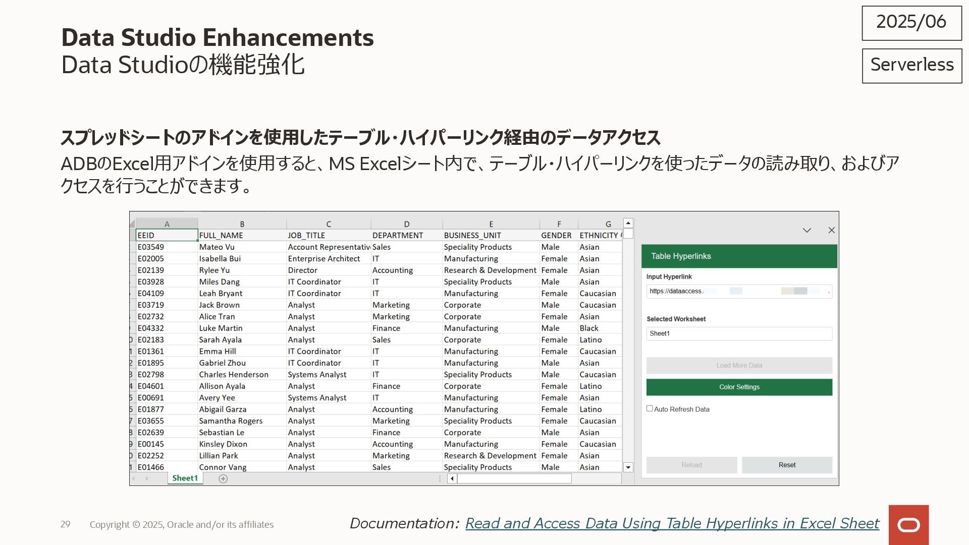This screenshot has width=969, height=545.
Task: Select the Isabella Bui name cell
Action: coord(242,258)
